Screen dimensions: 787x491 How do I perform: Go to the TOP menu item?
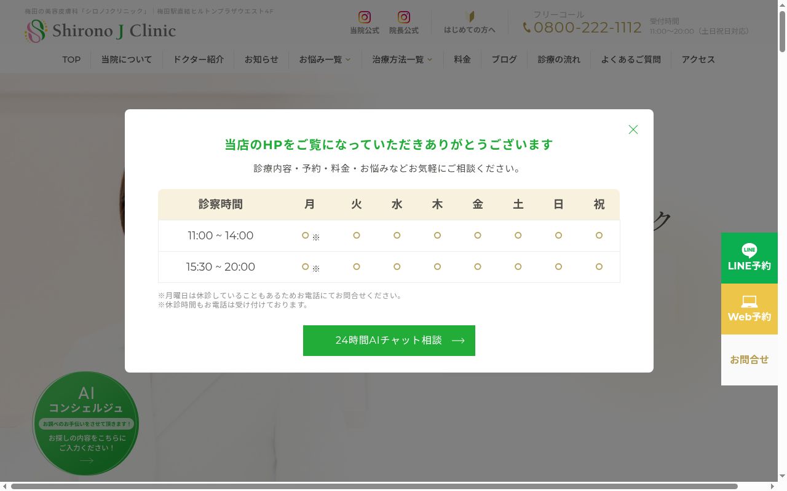point(71,60)
